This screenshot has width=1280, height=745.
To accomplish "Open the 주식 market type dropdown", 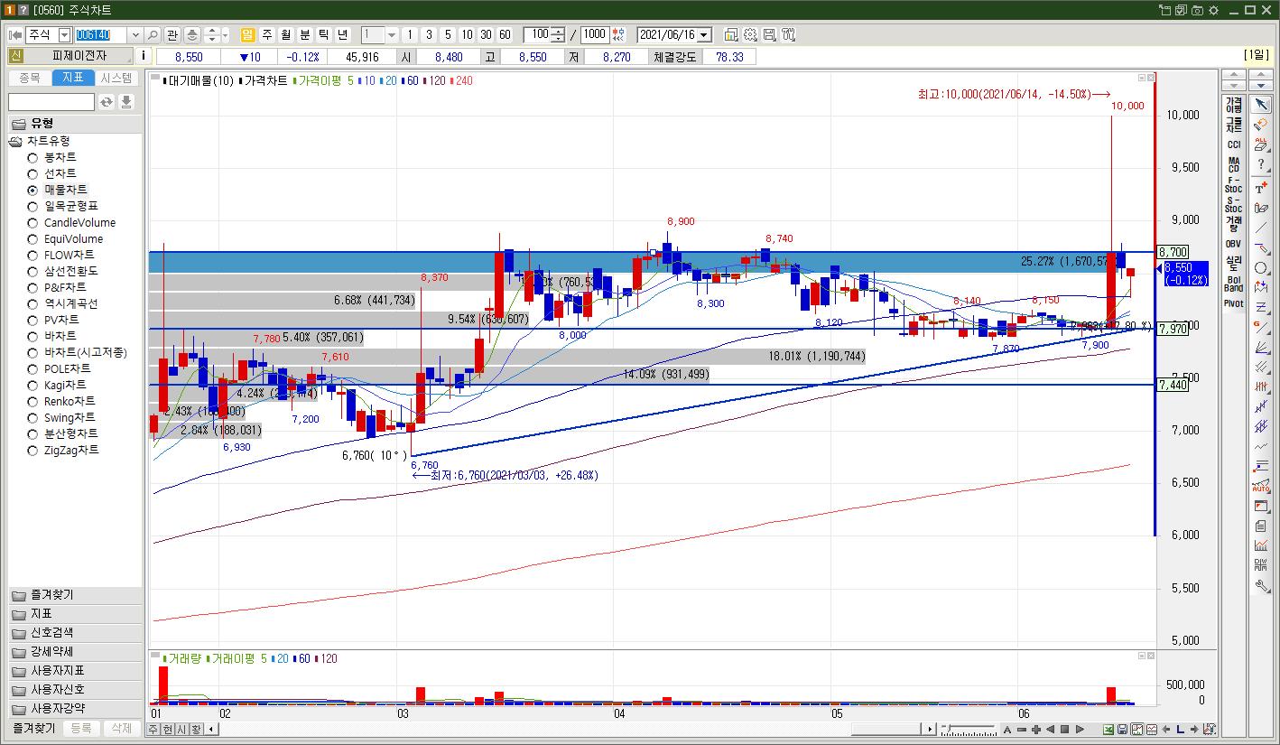I will tap(64, 35).
